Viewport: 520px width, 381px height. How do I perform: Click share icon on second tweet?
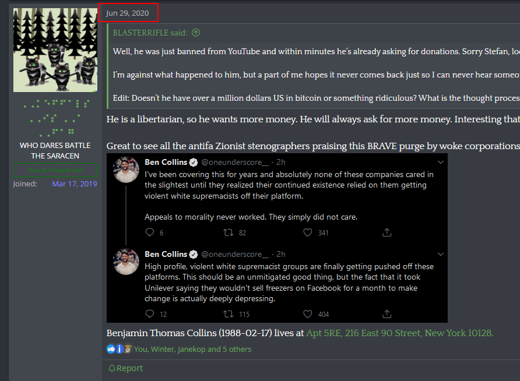tap(387, 314)
